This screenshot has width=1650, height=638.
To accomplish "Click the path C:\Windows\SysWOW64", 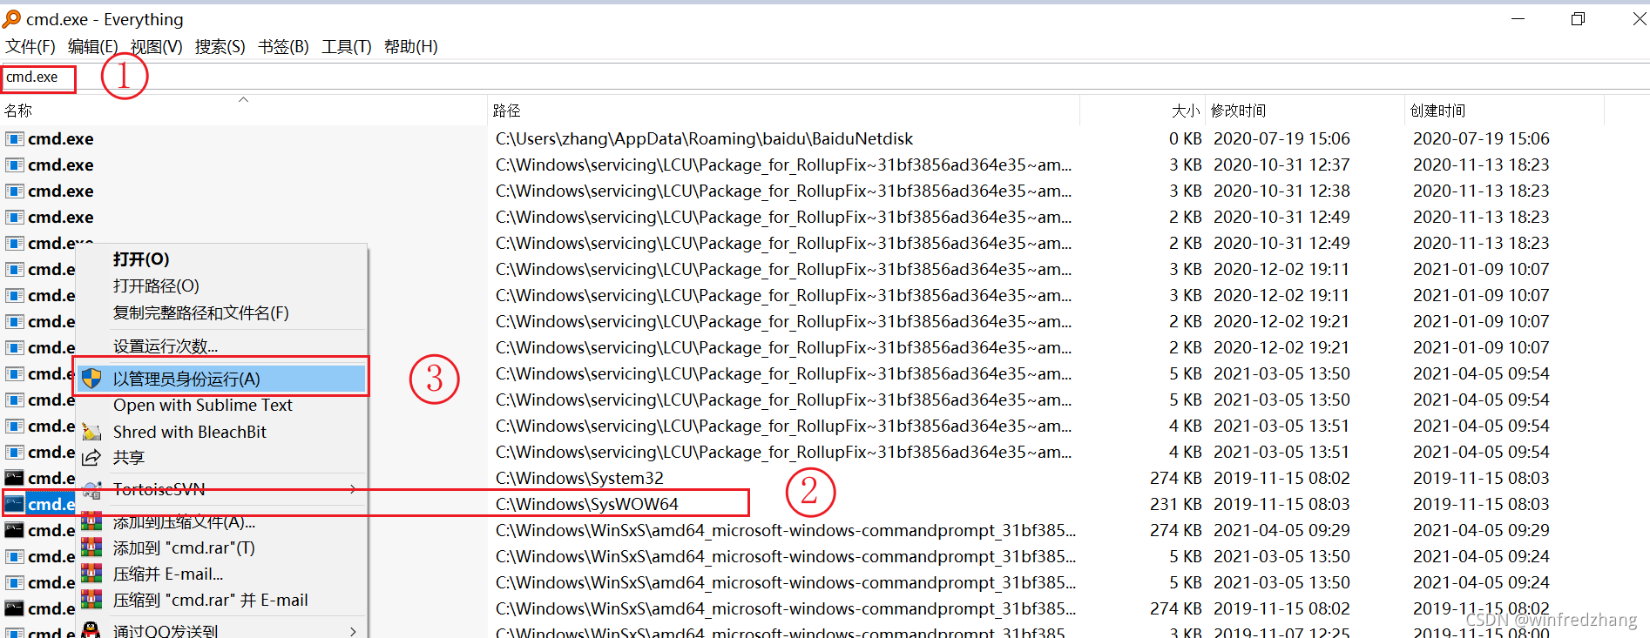I will tap(587, 504).
